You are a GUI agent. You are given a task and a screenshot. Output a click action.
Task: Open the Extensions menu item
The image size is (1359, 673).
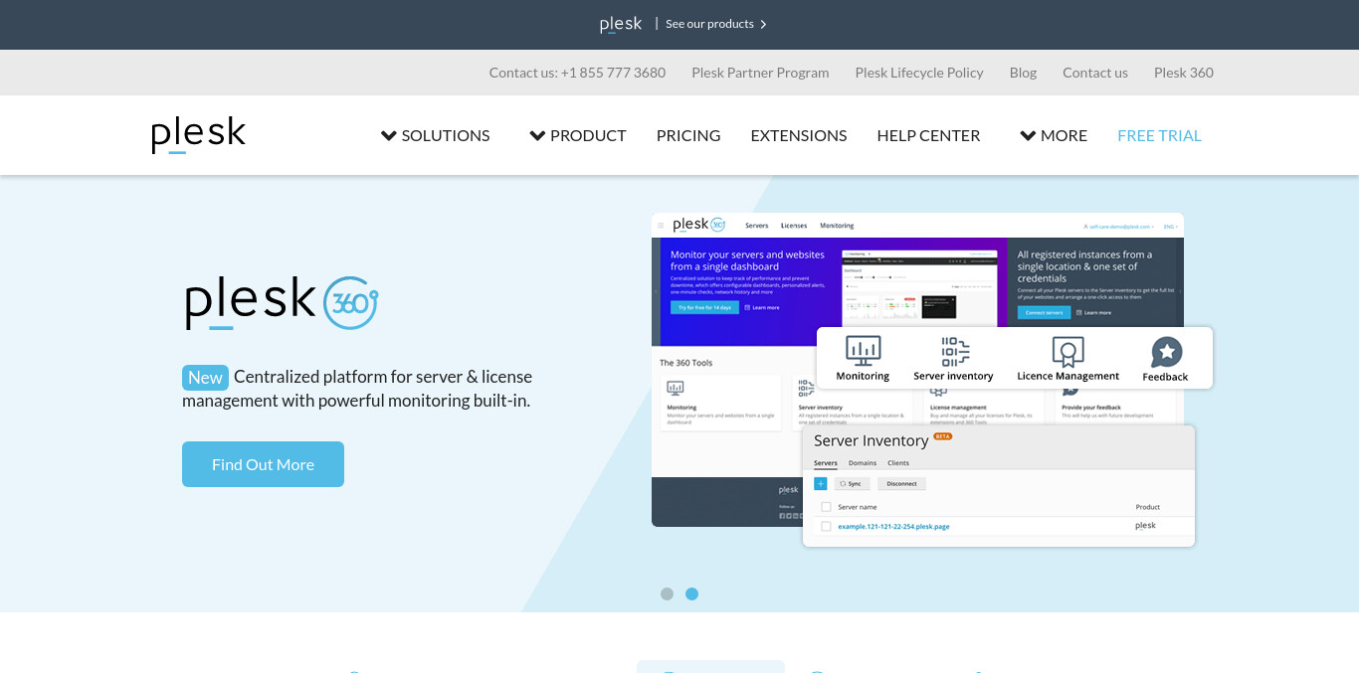pyautogui.click(x=799, y=135)
